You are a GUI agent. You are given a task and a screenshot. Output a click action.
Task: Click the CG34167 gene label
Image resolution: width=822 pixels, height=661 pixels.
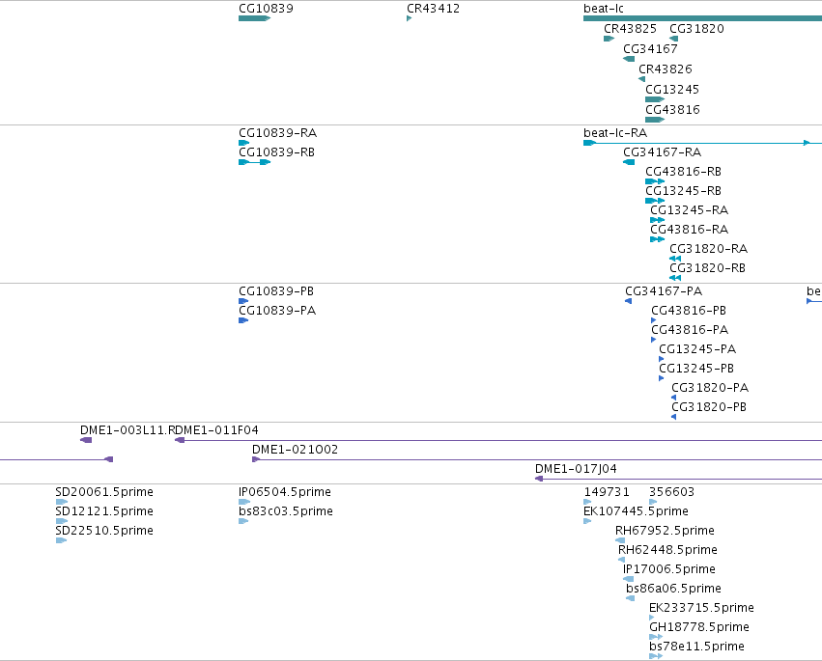click(x=650, y=48)
